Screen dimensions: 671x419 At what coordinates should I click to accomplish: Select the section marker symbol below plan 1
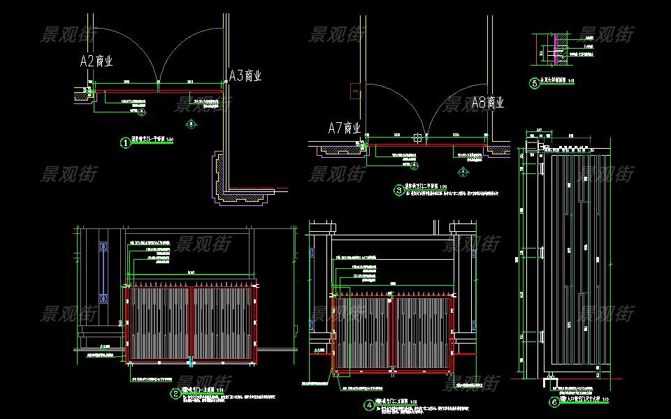pyautogui.click(x=191, y=124)
